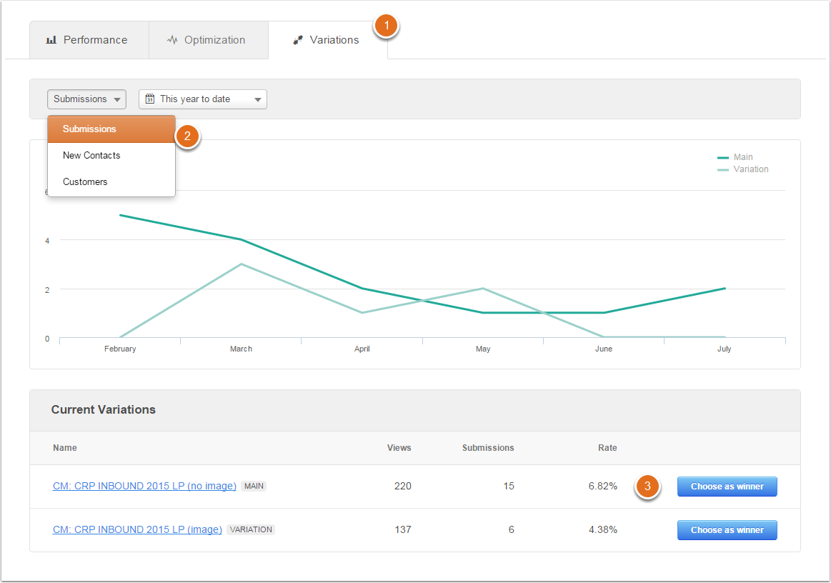The image size is (831, 583).
Task: Toggle the Variation series in the chart legend
Action: (x=750, y=169)
